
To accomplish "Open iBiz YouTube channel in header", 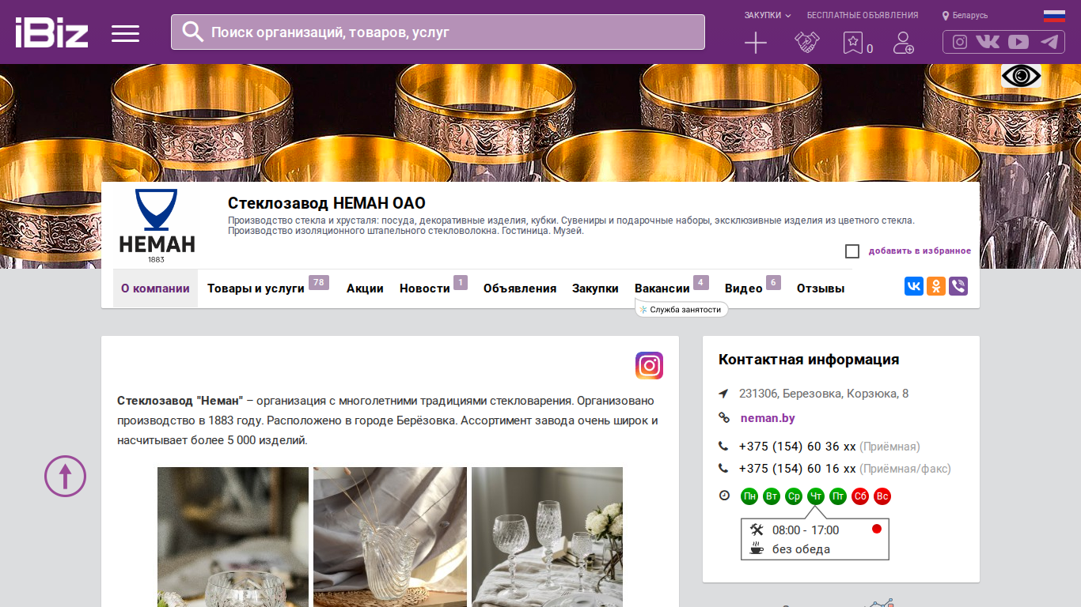I will pyautogui.click(x=1018, y=42).
